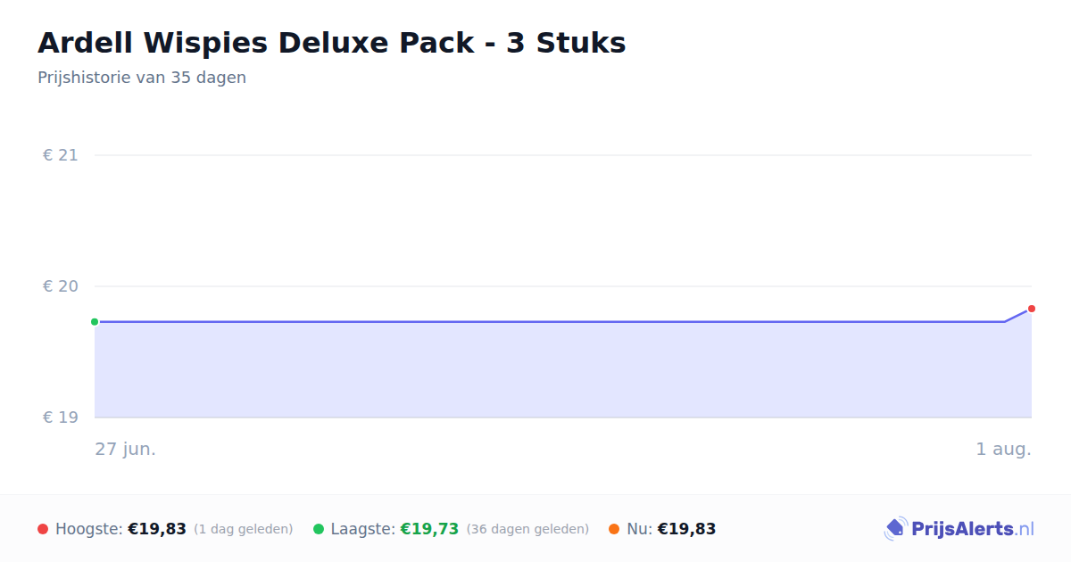The image size is (1071, 562).
Task: Click the Ardell Wispies Deluxe Pack title
Action: point(332,43)
